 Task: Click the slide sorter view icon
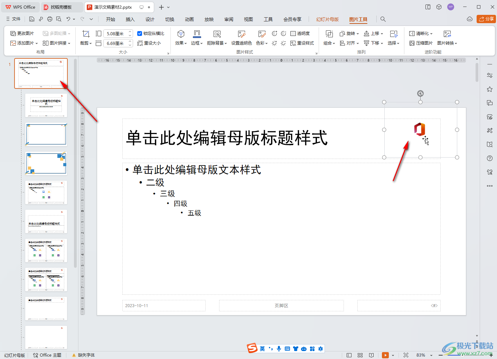360,355
